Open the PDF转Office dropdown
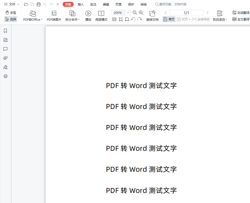 pos(32,19)
